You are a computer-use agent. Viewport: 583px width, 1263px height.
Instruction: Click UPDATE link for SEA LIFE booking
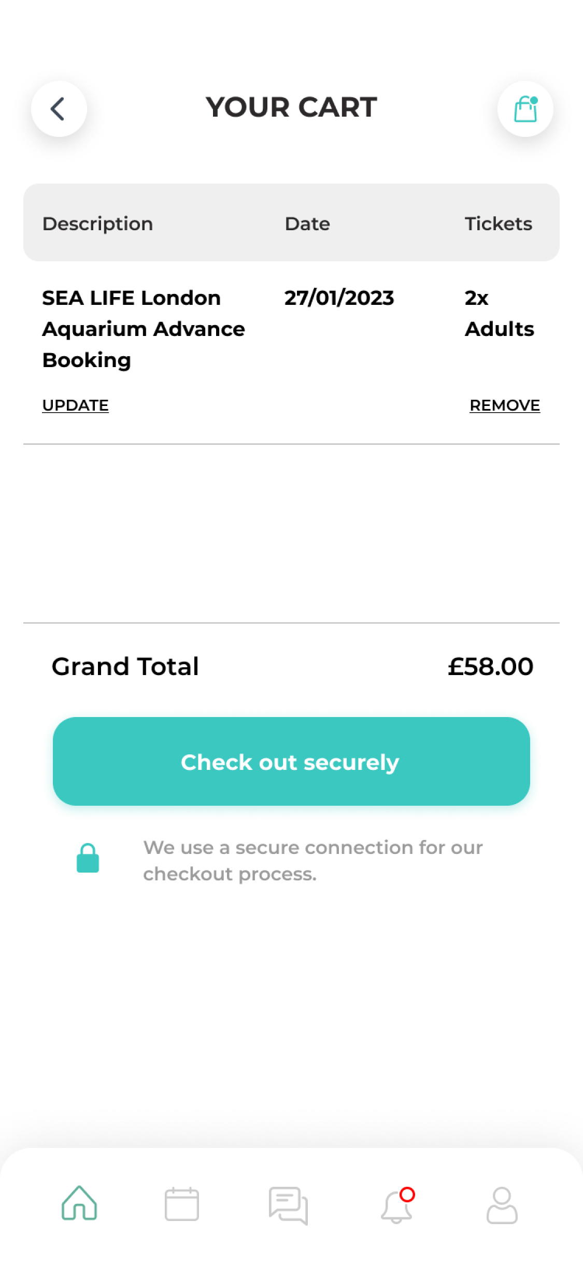pos(76,405)
